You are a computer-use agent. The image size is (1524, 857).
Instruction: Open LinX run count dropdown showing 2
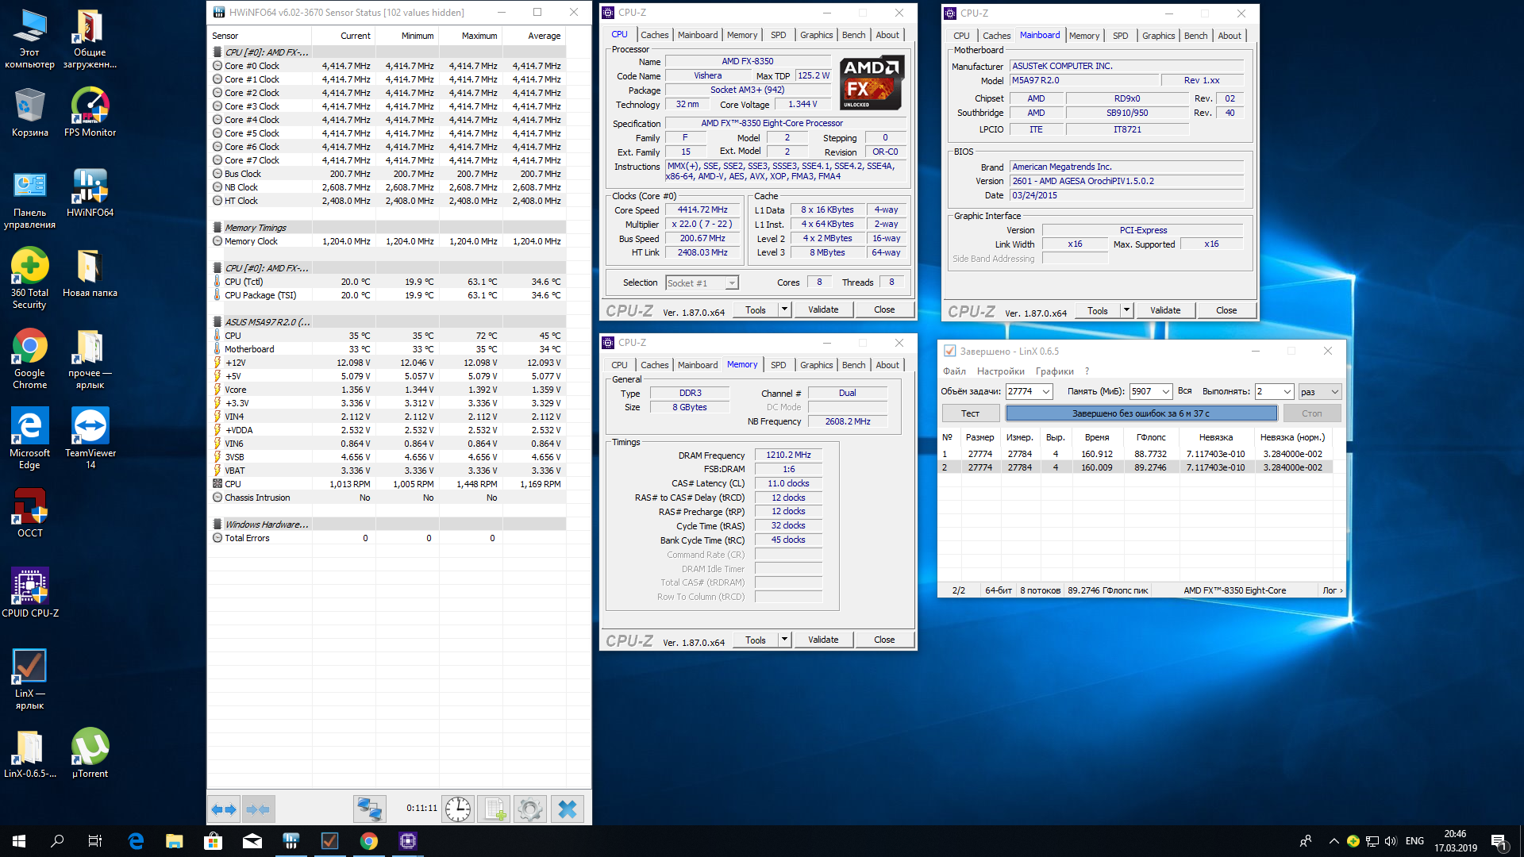[1287, 392]
